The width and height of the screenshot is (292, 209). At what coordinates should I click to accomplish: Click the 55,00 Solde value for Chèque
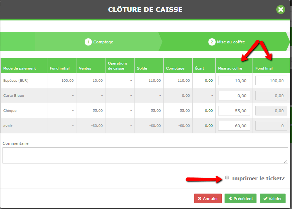coord(156,111)
